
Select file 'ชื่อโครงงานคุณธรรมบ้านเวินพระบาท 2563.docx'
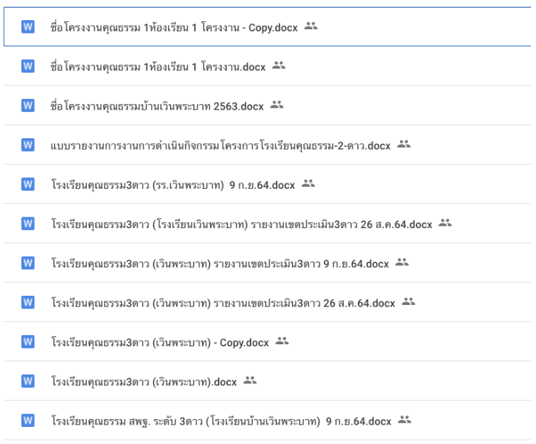tap(268, 105)
